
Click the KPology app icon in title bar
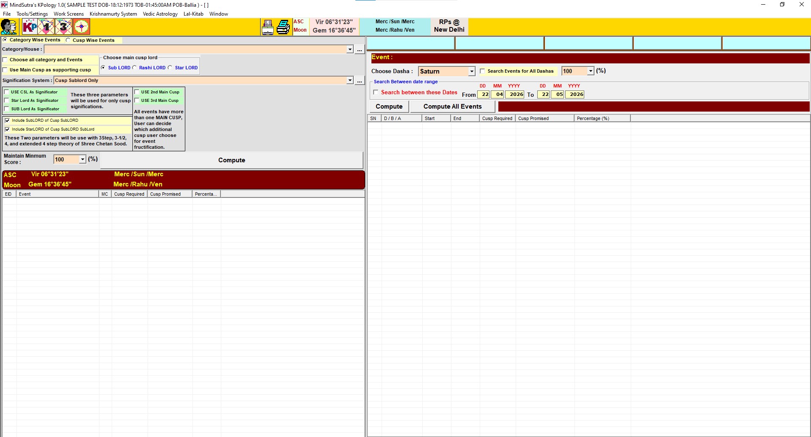(4, 5)
